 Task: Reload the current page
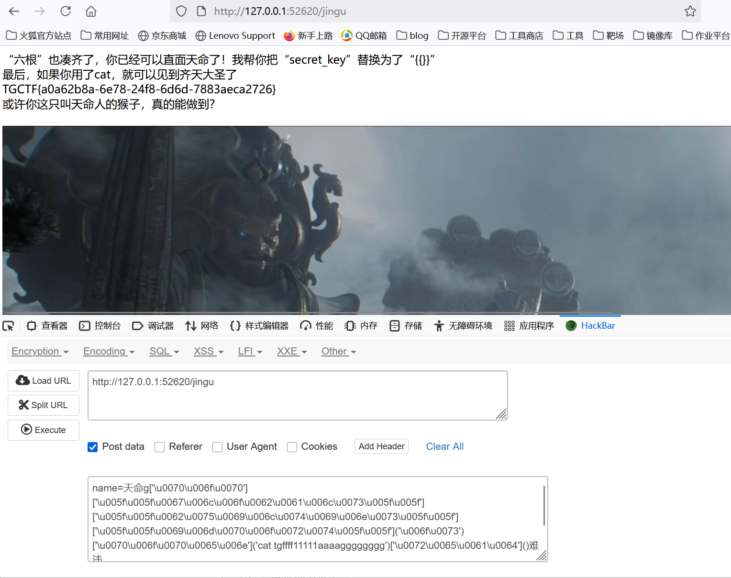[x=66, y=11]
